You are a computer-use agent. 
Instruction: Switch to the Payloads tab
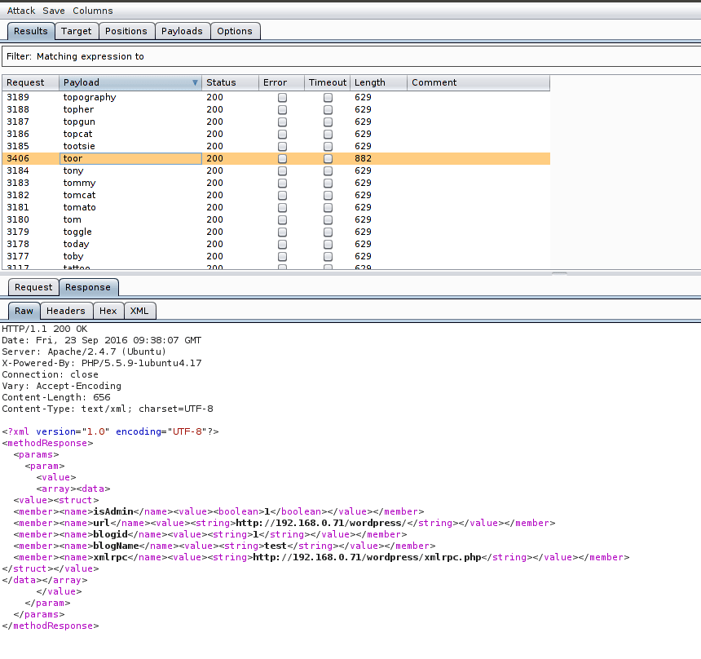182,31
